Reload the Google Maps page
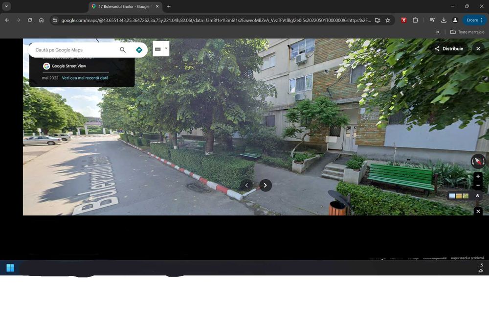The width and height of the screenshot is (489, 331). 30,20
